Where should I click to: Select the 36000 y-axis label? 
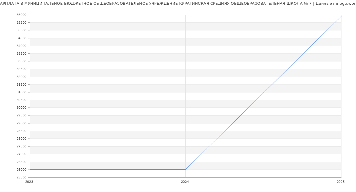tap(21, 15)
